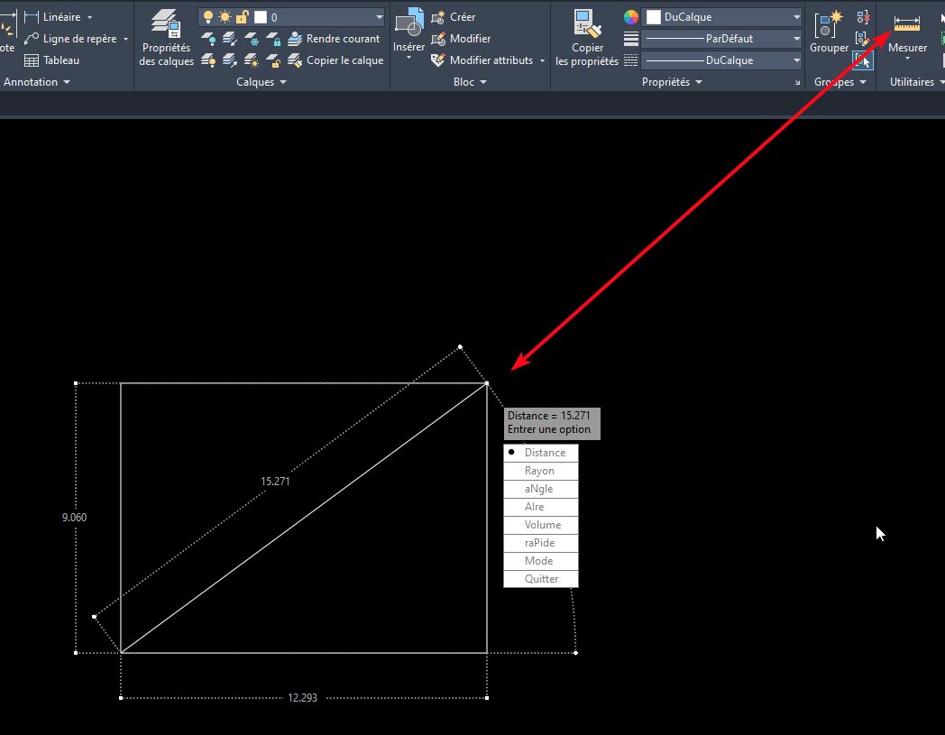Click the Modifier block button
Image resolution: width=945 pixels, height=735 pixels.
pyautogui.click(x=463, y=38)
